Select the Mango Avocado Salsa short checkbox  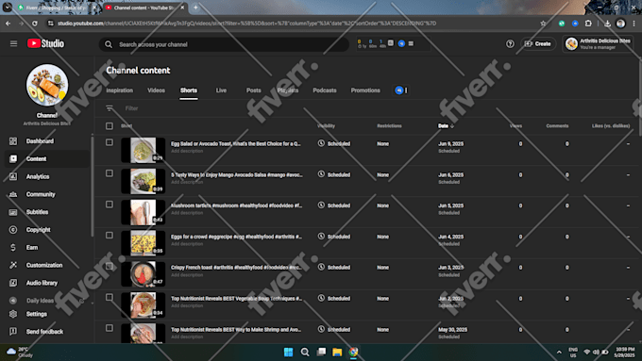tap(110, 173)
